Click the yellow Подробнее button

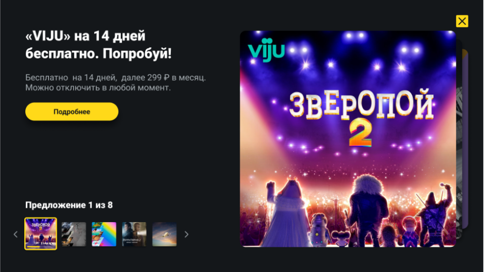click(72, 111)
